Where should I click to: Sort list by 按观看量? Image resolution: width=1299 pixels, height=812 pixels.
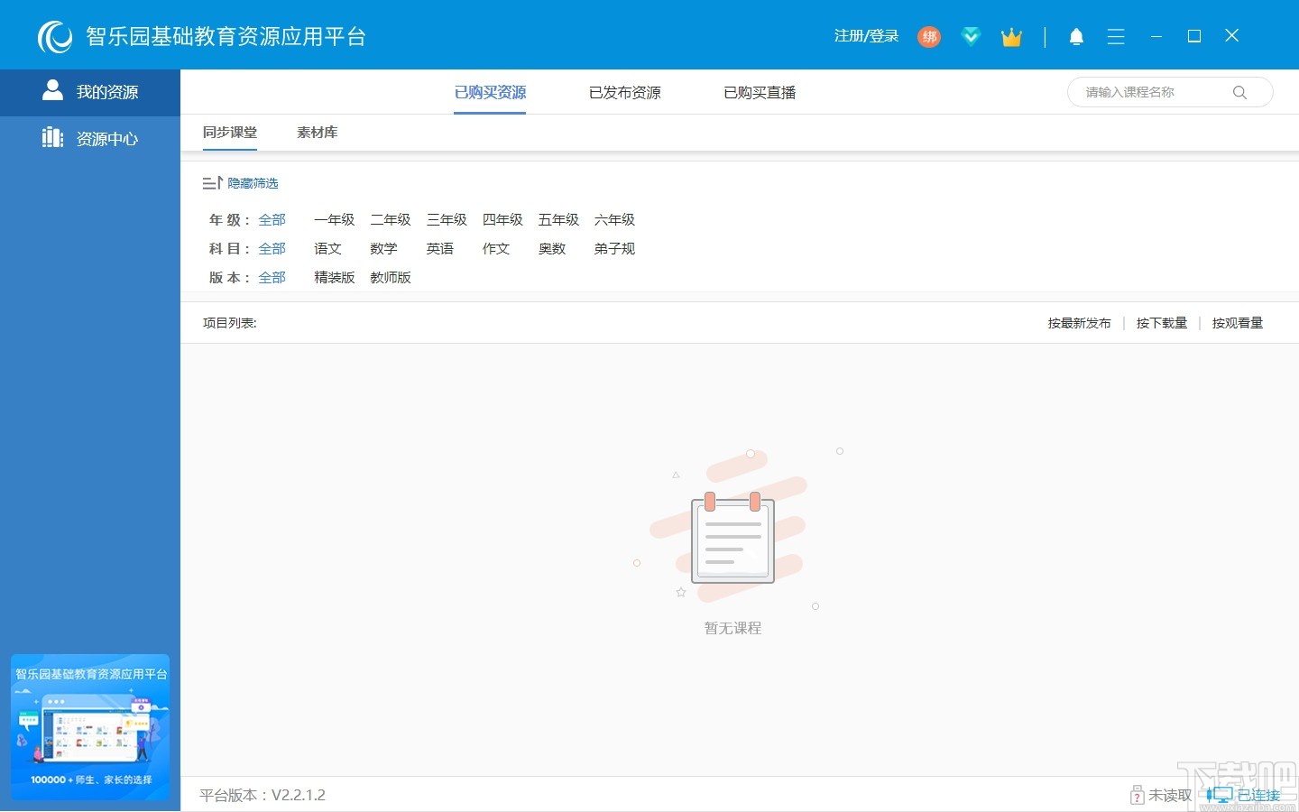1237,322
